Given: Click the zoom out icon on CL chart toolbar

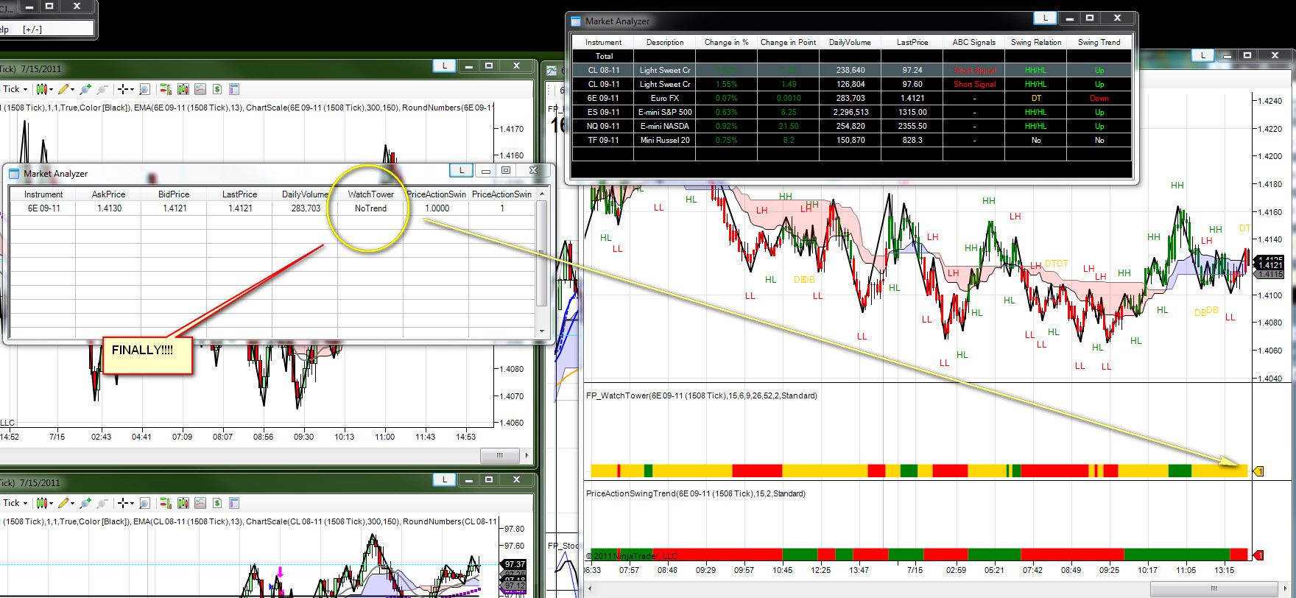Looking at the screenshot, I should point(102,503).
